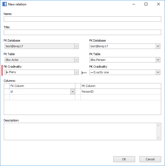Click the Name text field
This screenshot has height=166, width=165.
(82, 19)
